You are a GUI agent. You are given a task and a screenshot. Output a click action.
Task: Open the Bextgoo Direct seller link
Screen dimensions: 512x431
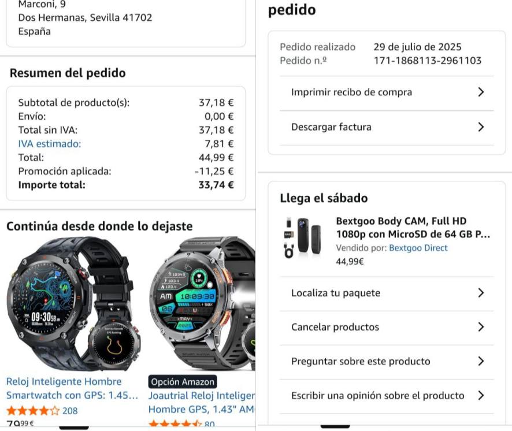pyautogui.click(x=418, y=248)
